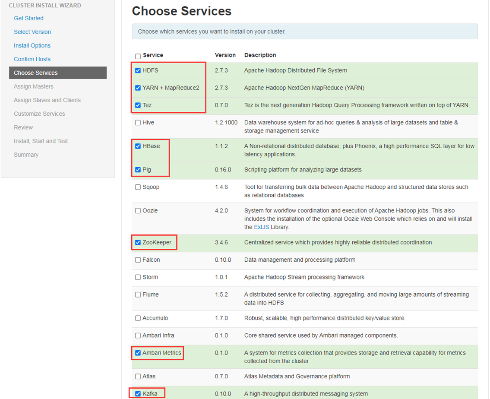
Task: Enable the Hive service checkbox
Action: (138, 123)
